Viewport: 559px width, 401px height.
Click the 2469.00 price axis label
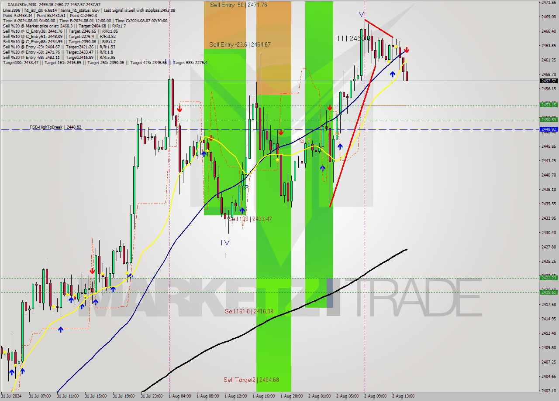[549, 17]
